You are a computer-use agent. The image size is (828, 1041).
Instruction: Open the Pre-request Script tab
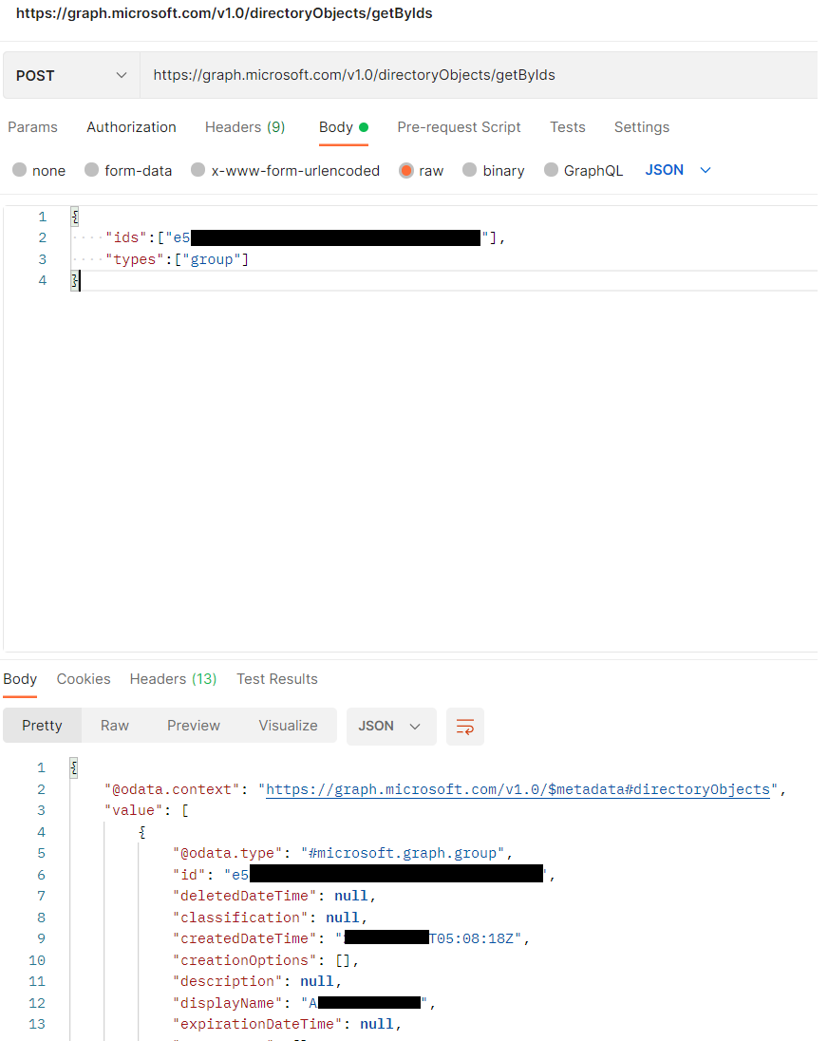click(x=459, y=126)
